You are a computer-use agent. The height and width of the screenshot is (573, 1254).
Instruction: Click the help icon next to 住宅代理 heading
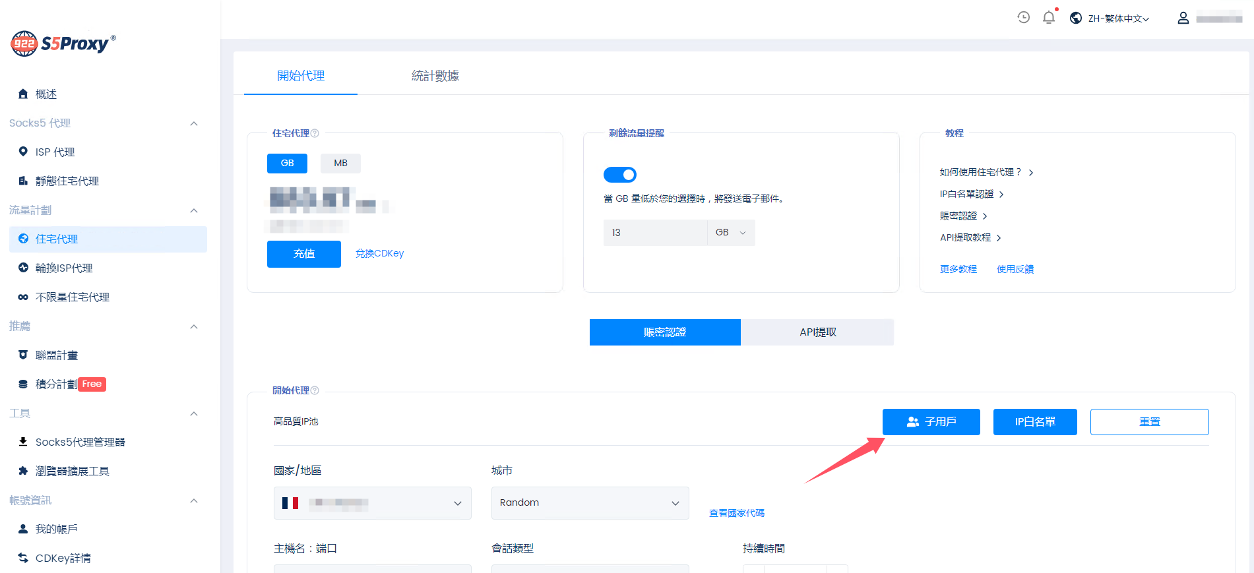(315, 133)
